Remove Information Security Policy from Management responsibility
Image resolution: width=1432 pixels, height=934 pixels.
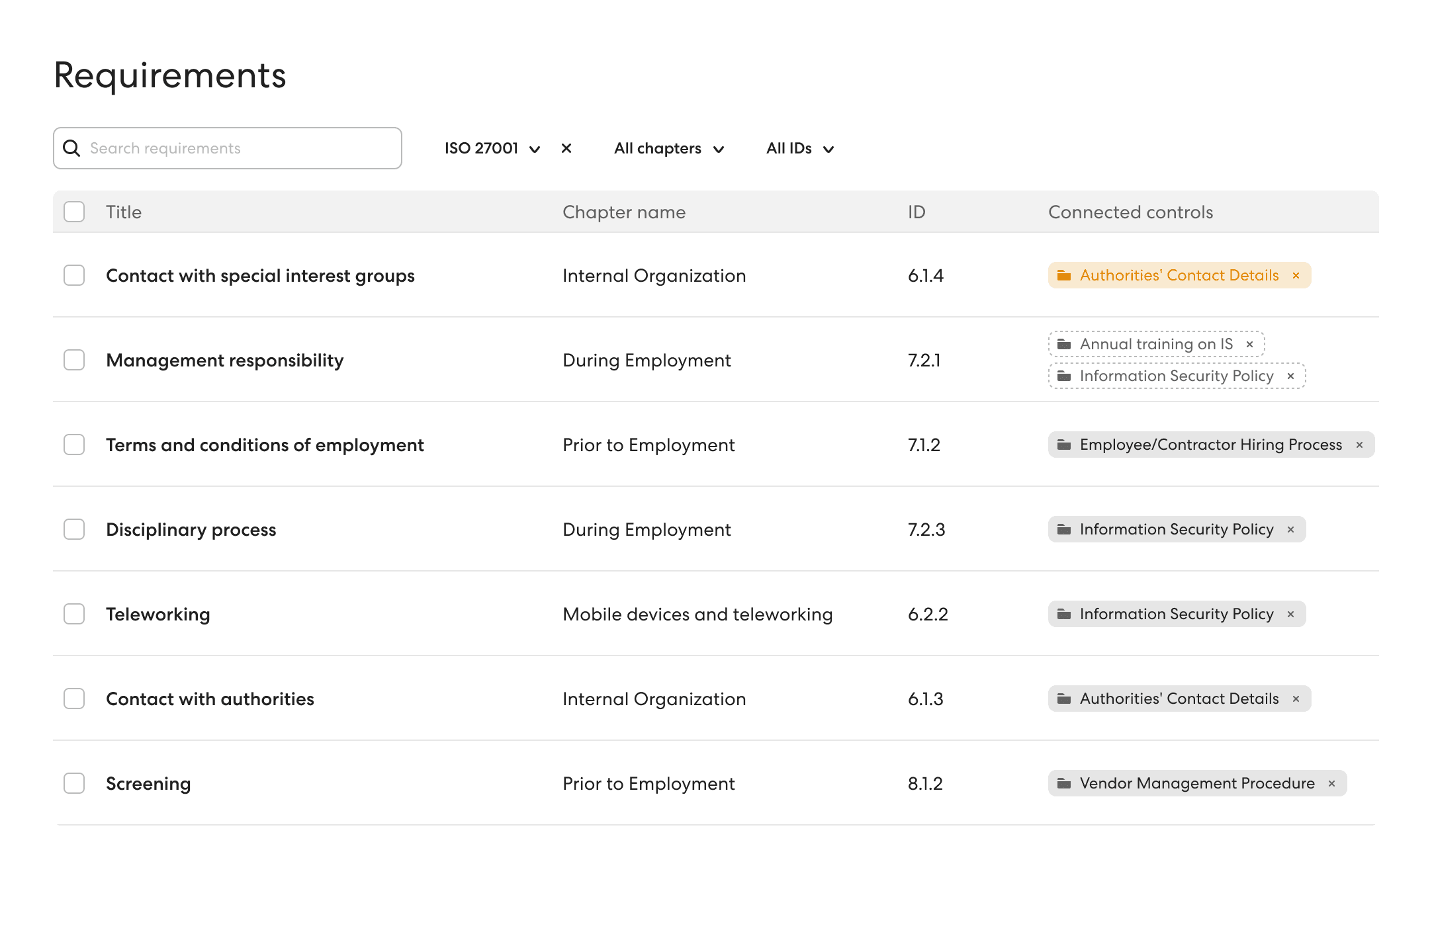(1290, 376)
